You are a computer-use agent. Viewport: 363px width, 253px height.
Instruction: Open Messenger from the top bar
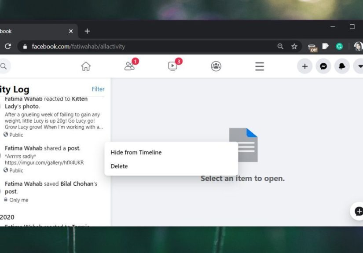(x=323, y=66)
